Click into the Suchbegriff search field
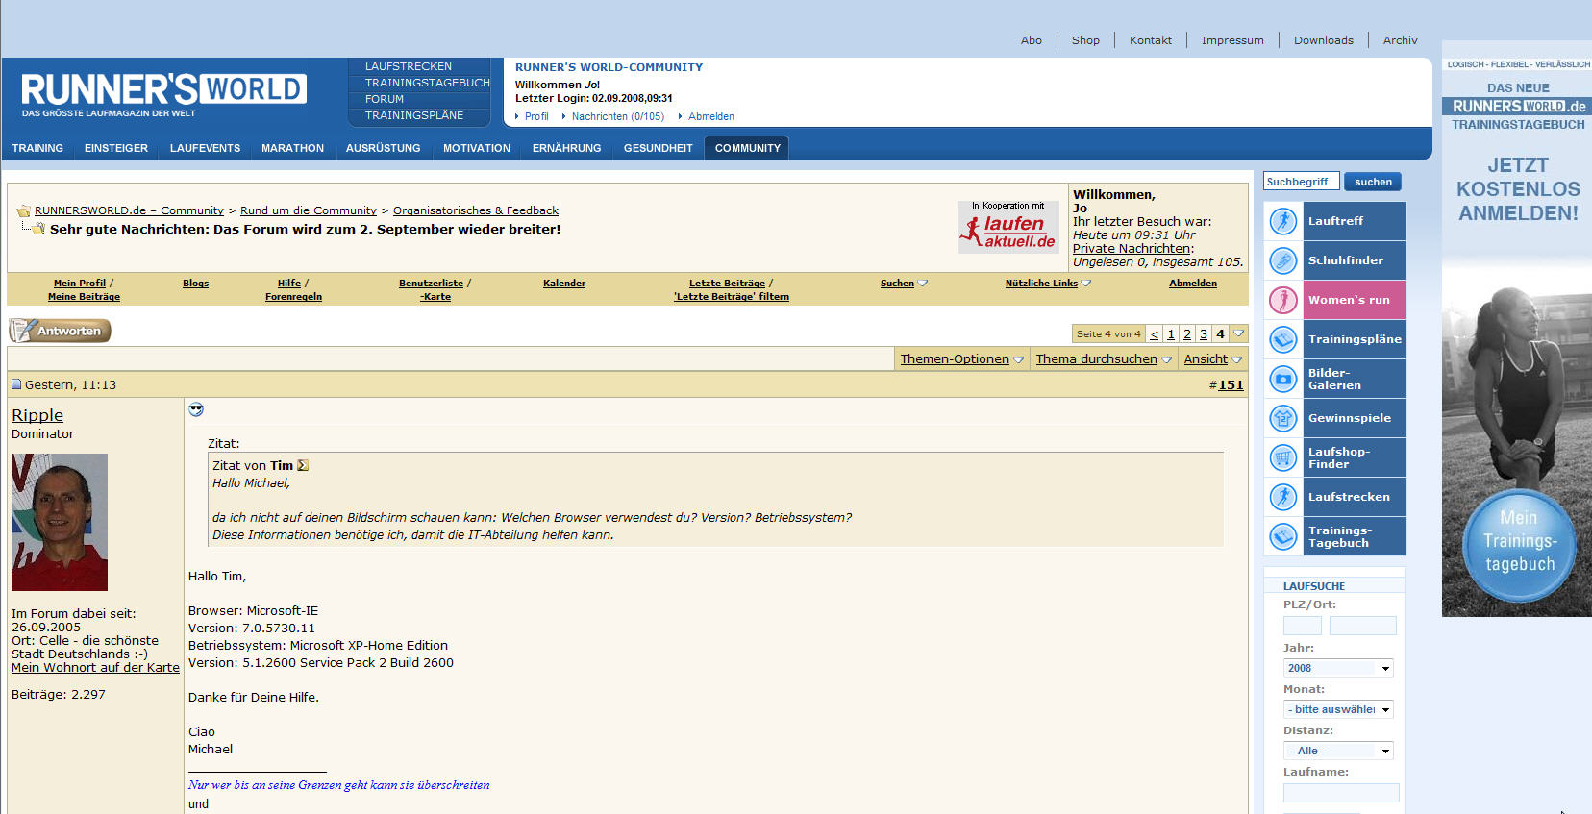This screenshot has height=814, width=1592. (x=1300, y=182)
